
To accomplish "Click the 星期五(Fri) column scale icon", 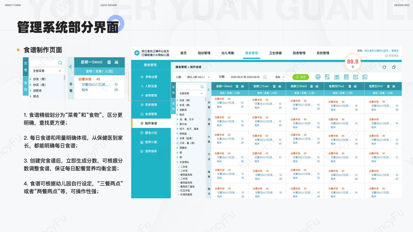I will 394,86.
